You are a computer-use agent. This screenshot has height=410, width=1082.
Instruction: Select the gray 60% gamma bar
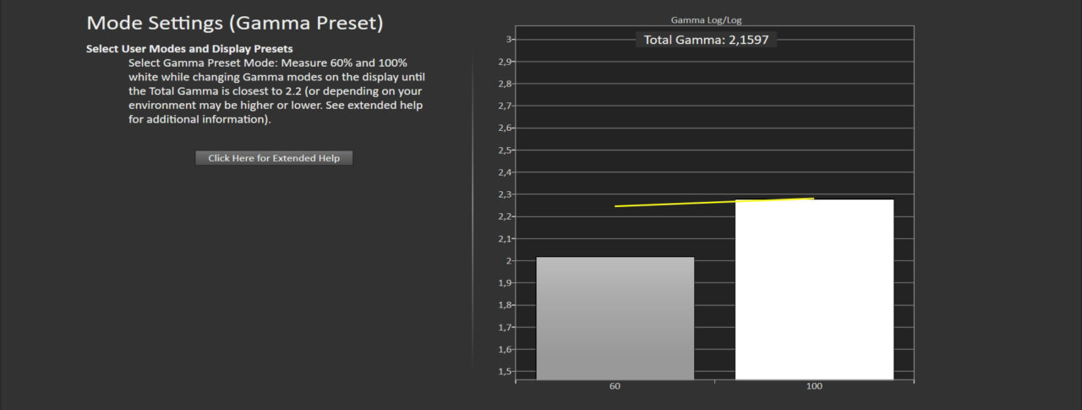615,318
